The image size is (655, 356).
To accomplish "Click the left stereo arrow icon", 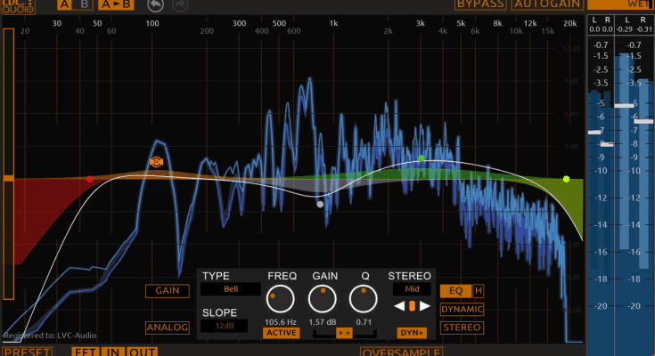I will pyautogui.click(x=398, y=306).
